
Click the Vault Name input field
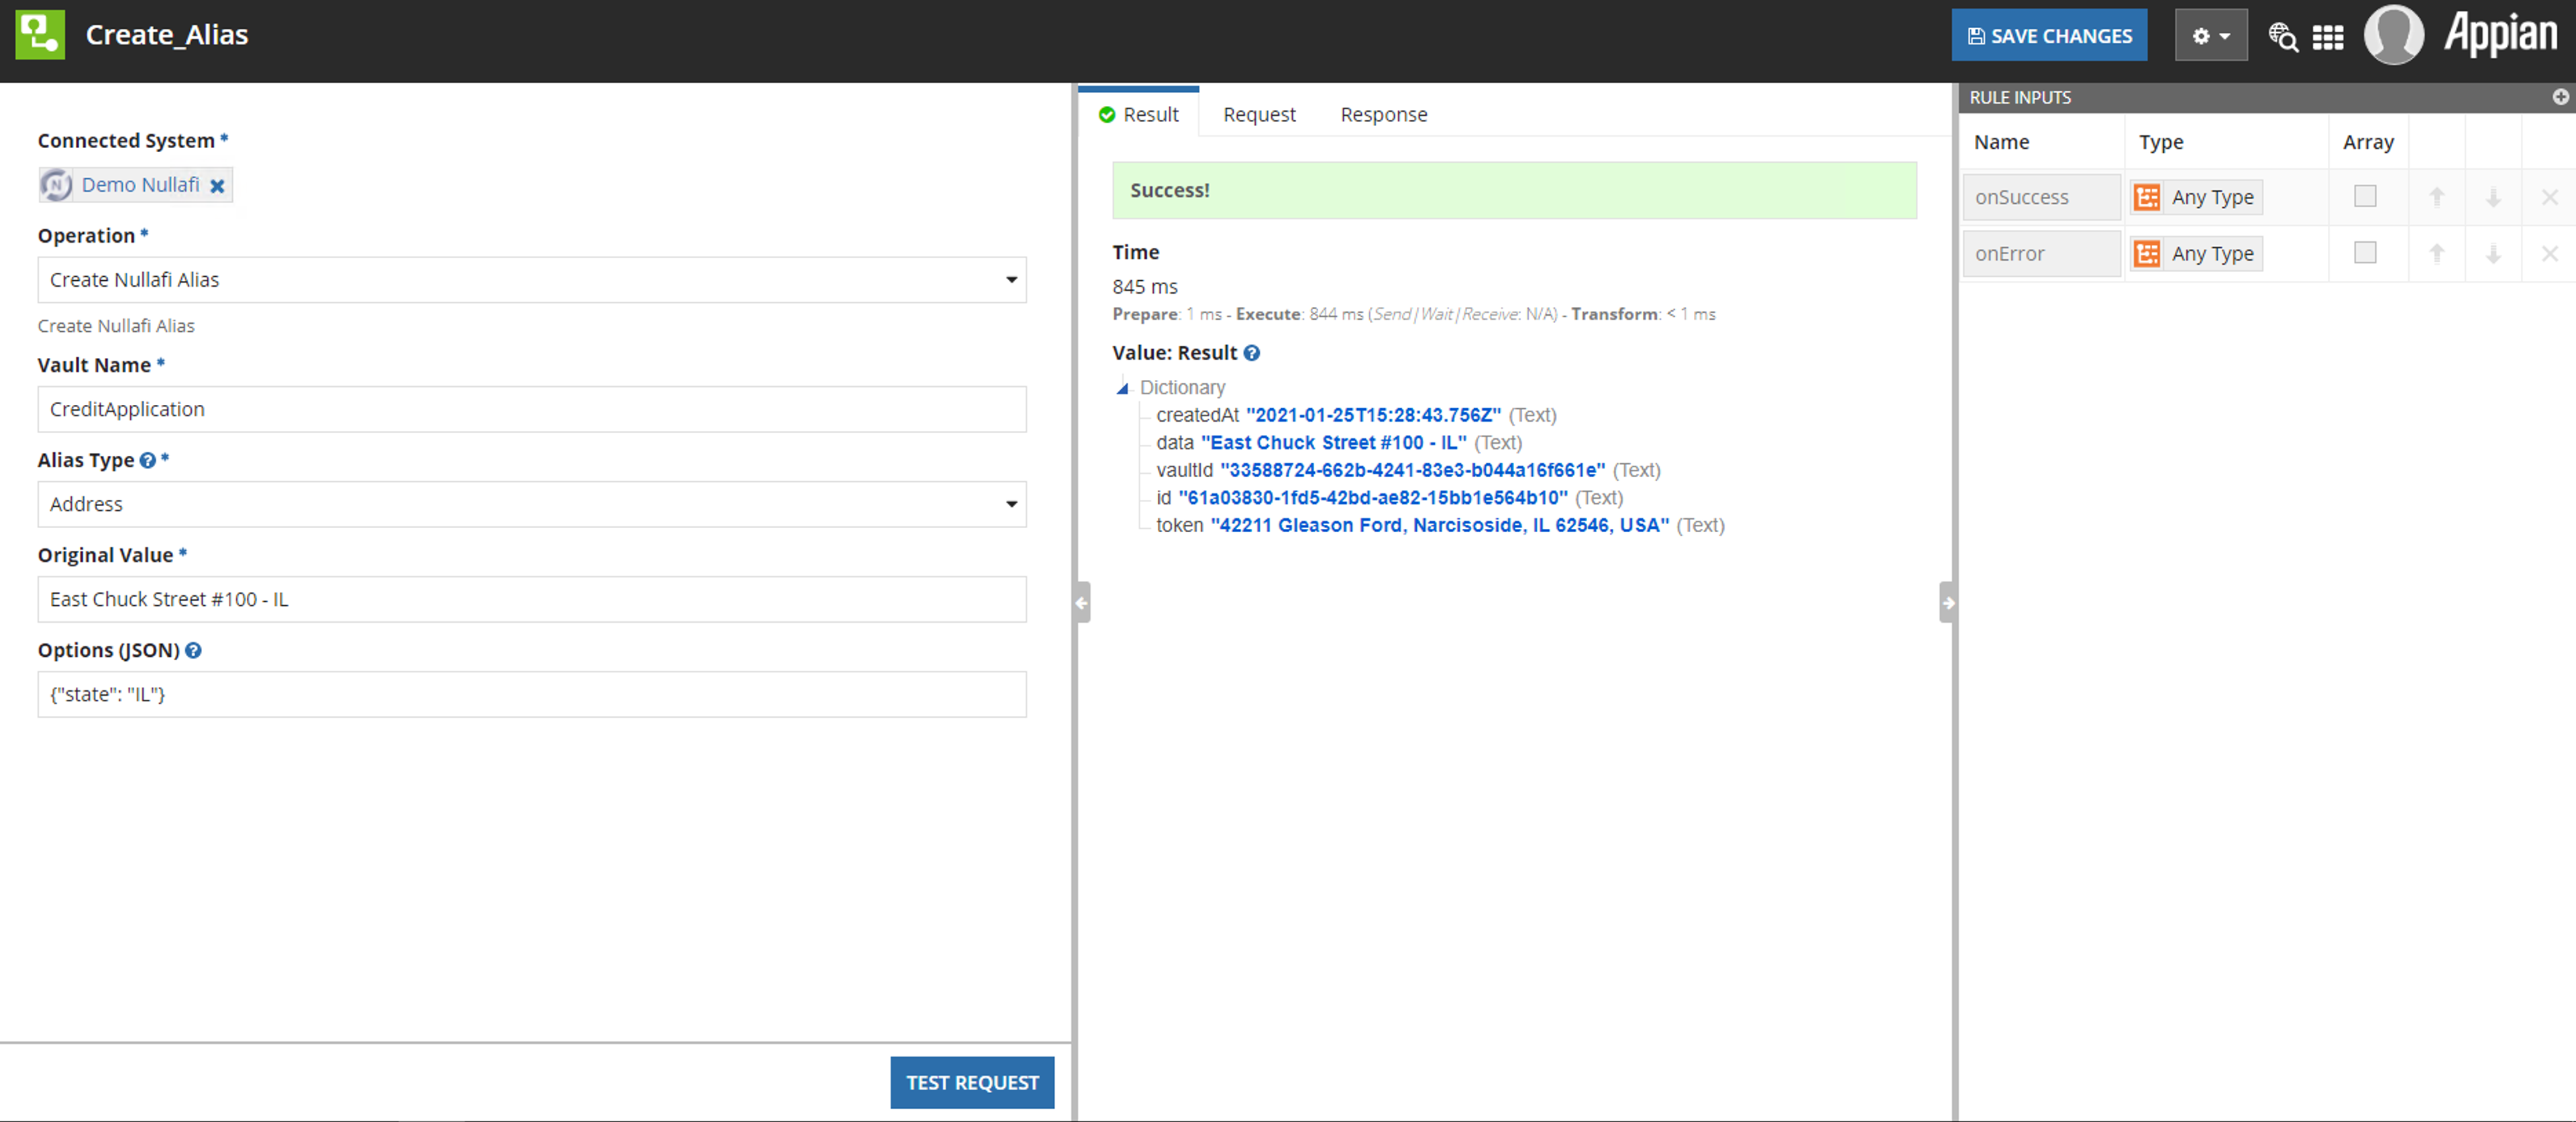pyautogui.click(x=532, y=410)
